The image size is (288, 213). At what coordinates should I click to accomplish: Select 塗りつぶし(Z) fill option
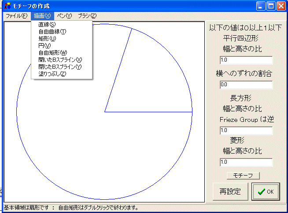coord(62,74)
